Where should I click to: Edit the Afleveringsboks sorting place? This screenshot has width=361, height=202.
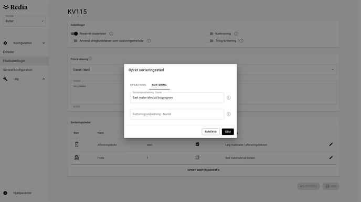(331, 144)
